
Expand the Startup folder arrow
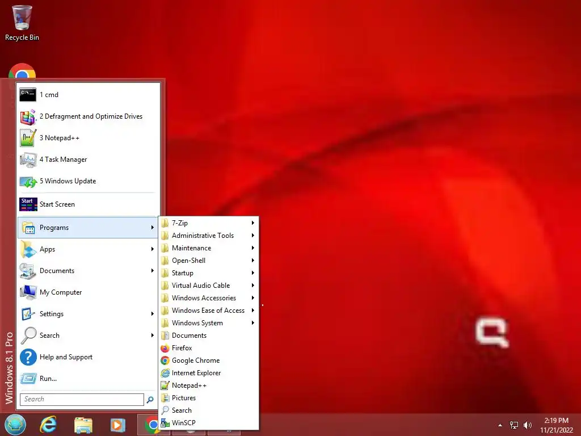click(252, 273)
